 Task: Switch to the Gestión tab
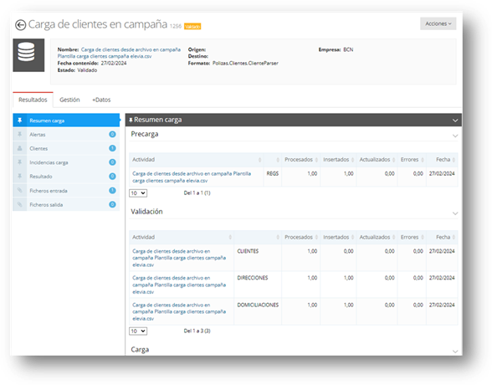(69, 100)
